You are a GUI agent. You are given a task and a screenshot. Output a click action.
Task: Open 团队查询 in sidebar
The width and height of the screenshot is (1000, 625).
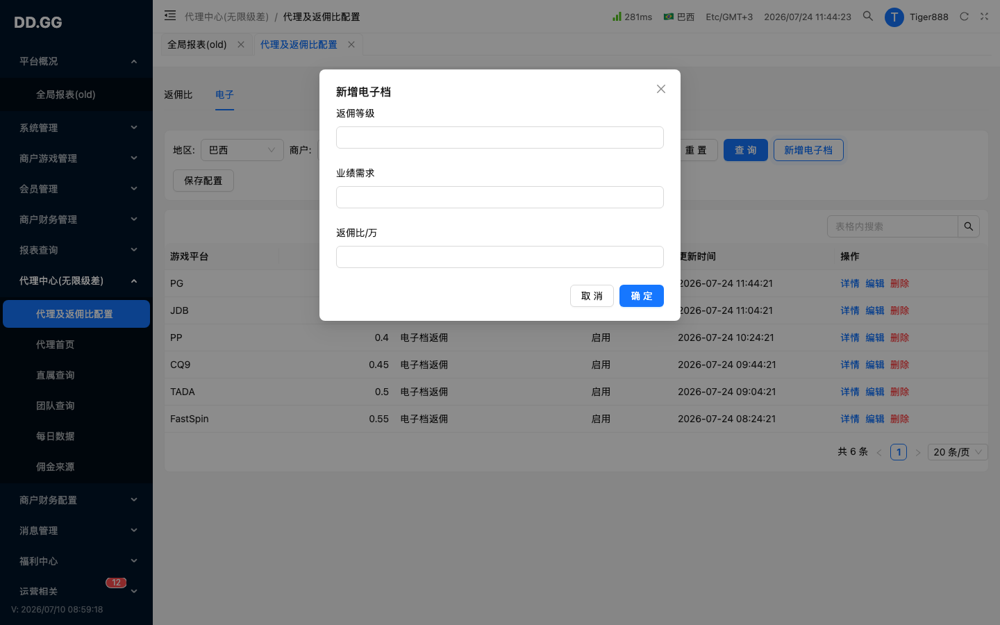pos(76,406)
